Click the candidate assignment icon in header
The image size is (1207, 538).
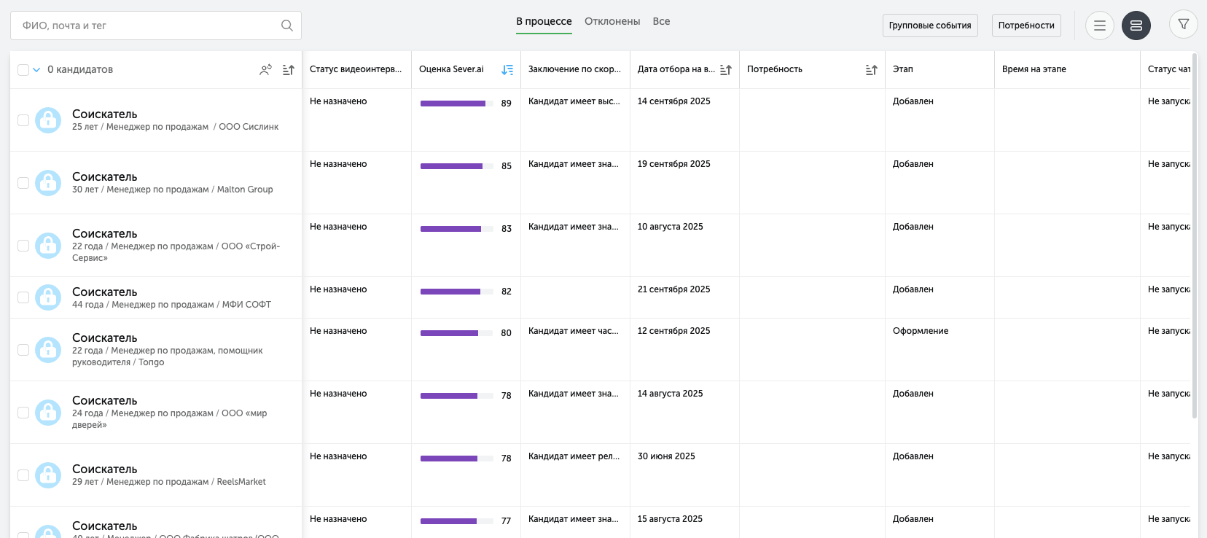click(265, 70)
